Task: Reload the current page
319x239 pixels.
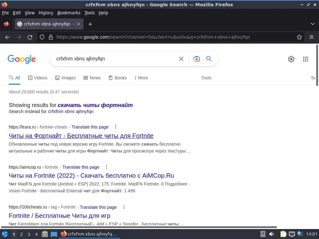Action: click(x=30, y=37)
